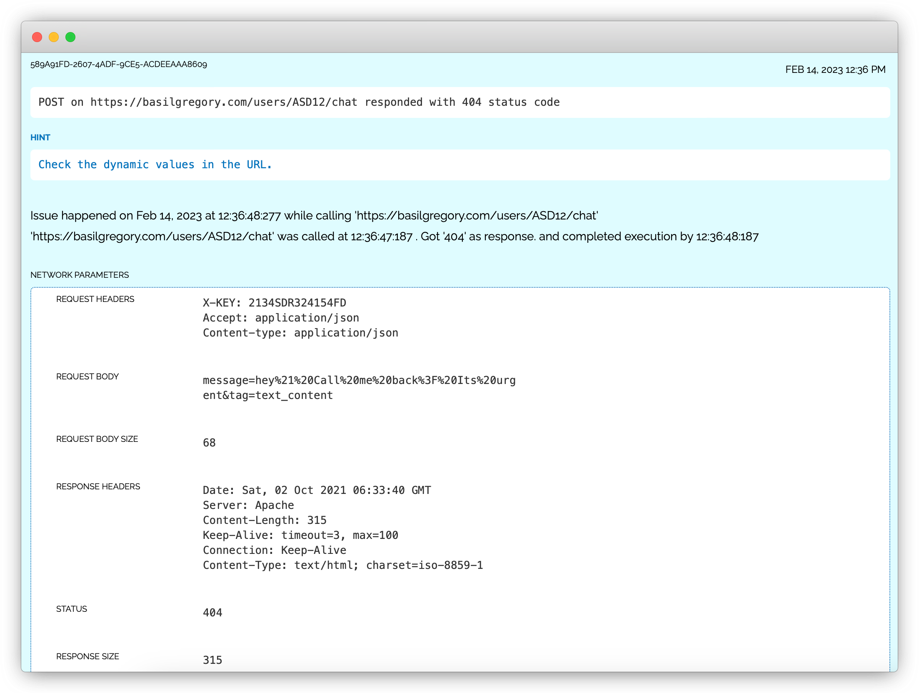This screenshot has height=693, width=919.
Task: Click the X-KEY header value
Action: [274, 303]
